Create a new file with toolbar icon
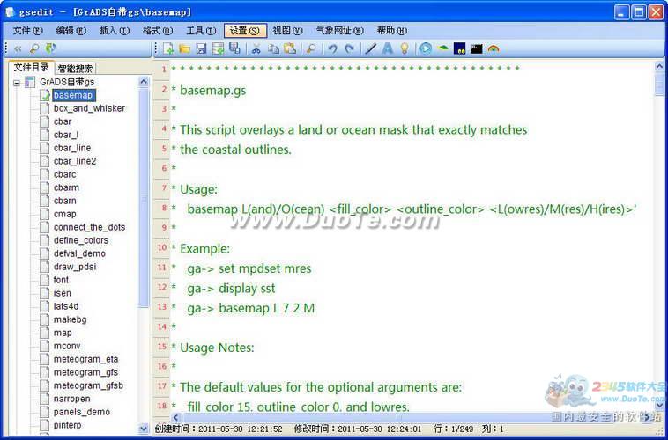Screen dimensions: 668x440 tap(168, 49)
